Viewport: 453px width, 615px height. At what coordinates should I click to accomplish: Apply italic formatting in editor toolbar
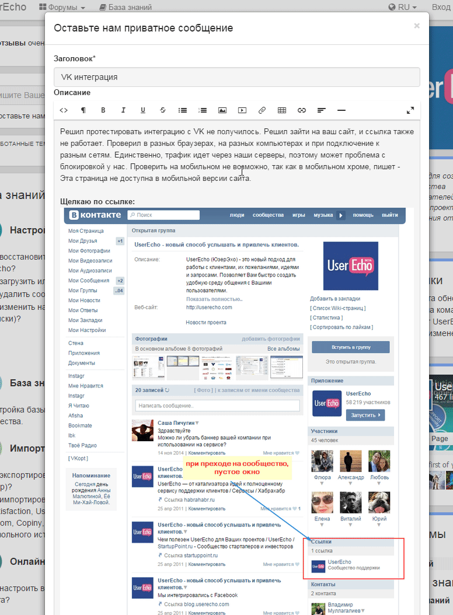click(123, 111)
